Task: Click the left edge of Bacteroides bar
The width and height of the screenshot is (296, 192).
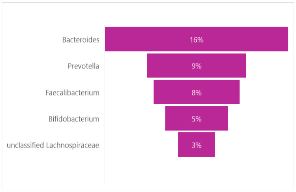Action: 105,39
